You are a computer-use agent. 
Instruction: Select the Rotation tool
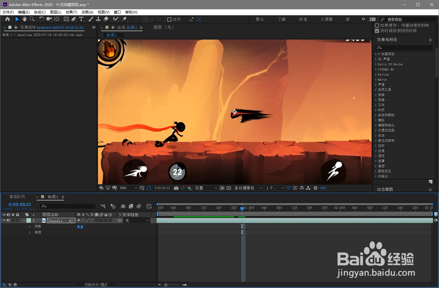[x=41, y=19]
